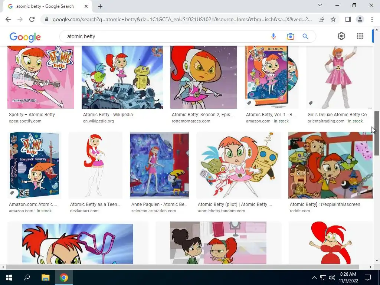Click reddit.com source text

click(x=300, y=211)
